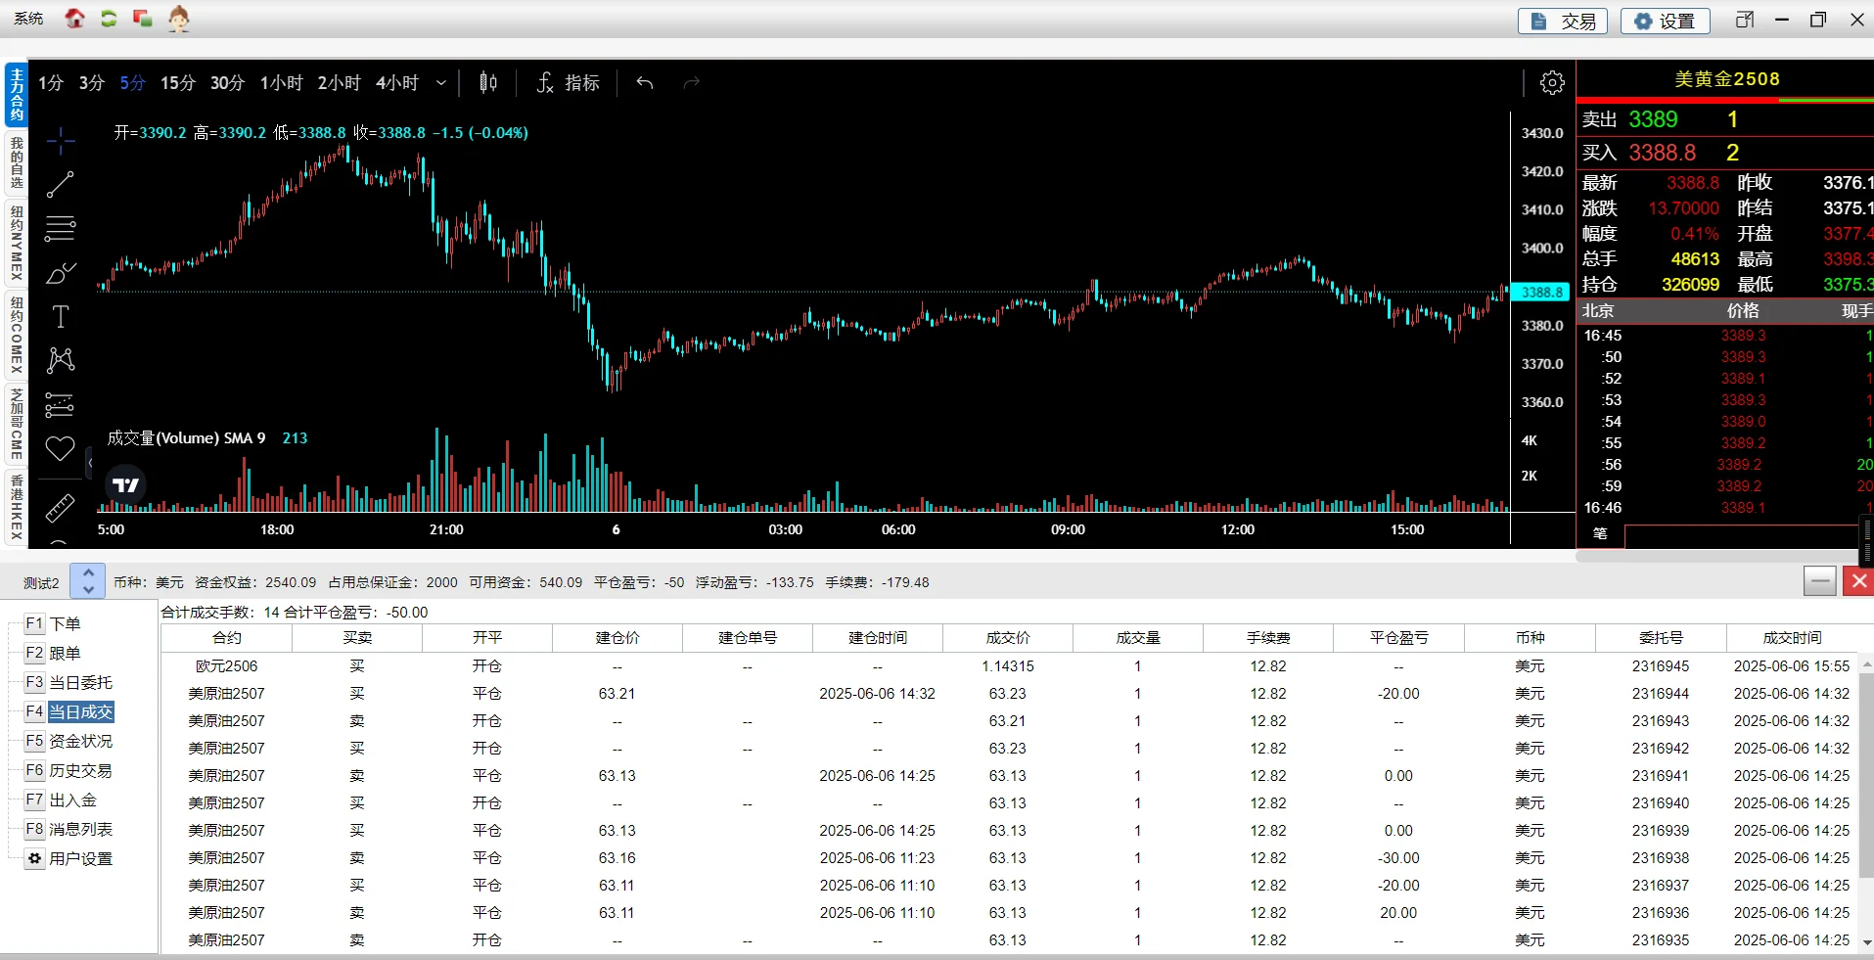
Task: Select F4 当日成交 in the tree
Action: coord(69,712)
